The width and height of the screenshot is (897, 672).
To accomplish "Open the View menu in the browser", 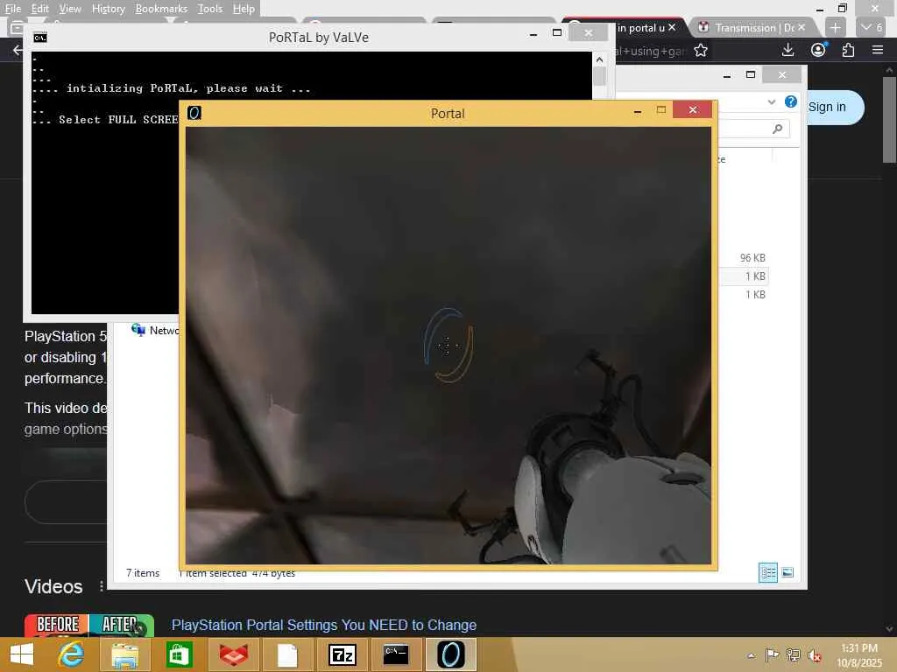I will pos(70,9).
